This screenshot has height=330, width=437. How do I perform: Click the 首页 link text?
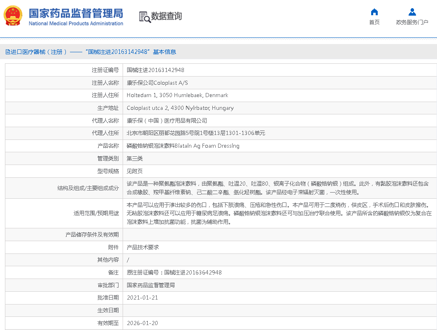(374, 22)
